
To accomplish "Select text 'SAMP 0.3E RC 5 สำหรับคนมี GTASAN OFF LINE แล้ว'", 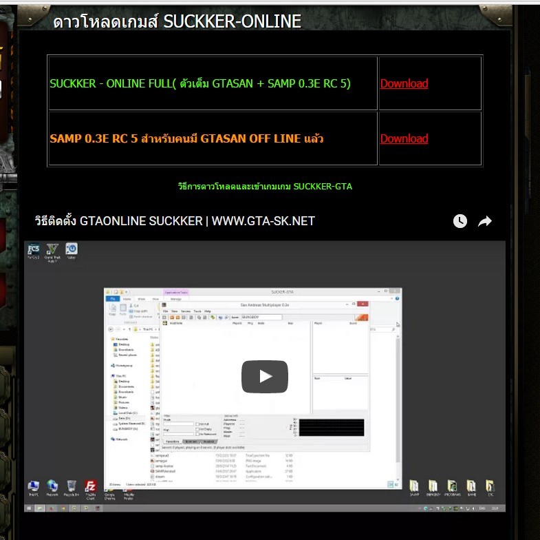I will [186, 138].
